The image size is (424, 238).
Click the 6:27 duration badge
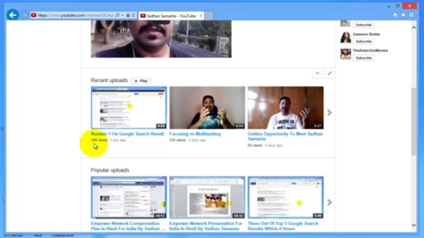(318, 126)
